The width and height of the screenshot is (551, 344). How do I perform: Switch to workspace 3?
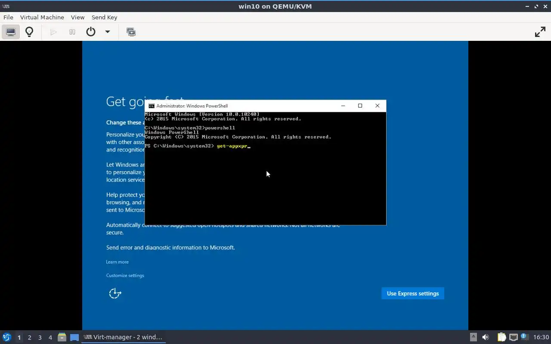click(40, 338)
